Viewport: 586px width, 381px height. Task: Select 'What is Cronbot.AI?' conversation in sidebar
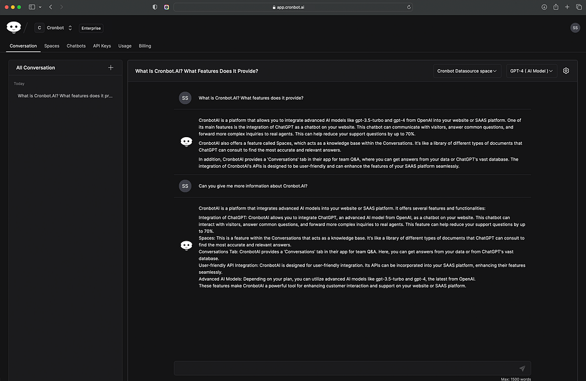pos(65,96)
